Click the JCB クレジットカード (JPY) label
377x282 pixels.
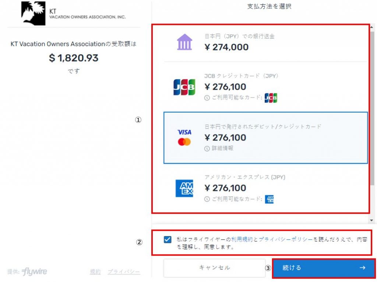coord(242,76)
